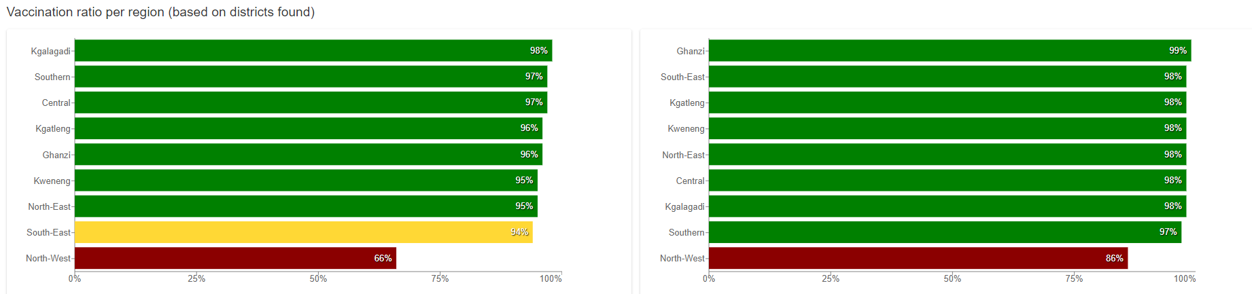Image resolution: width=1252 pixels, height=294 pixels.
Task: Select the yellow South-East 94% bar
Action: pos(303,232)
